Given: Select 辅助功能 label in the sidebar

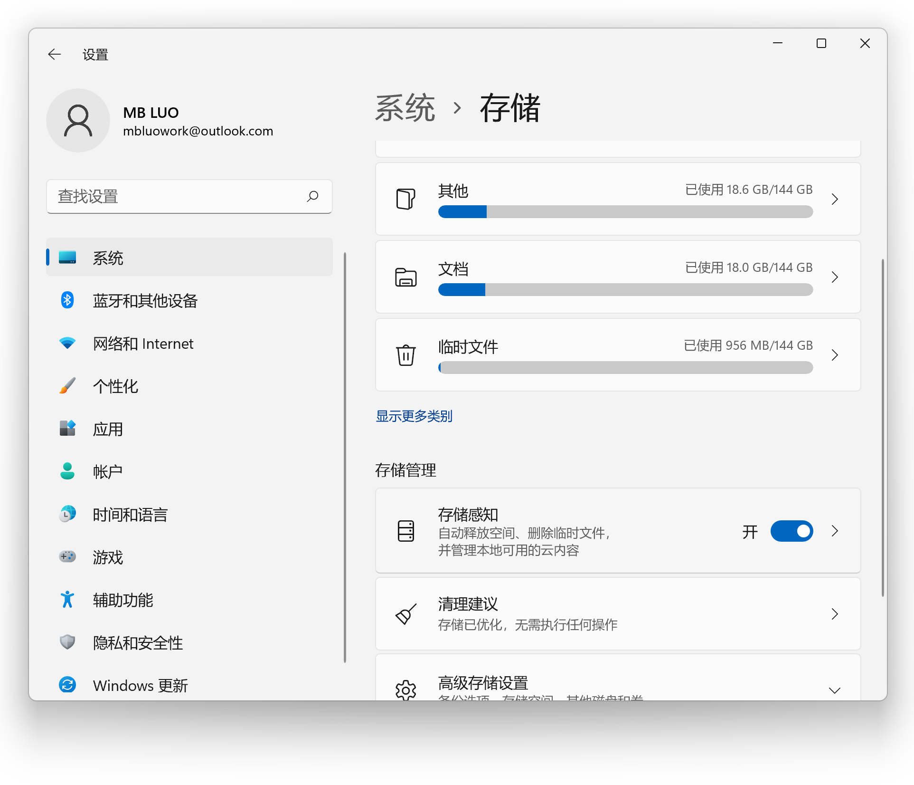Looking at the screenshot, I should click(123, 600).
